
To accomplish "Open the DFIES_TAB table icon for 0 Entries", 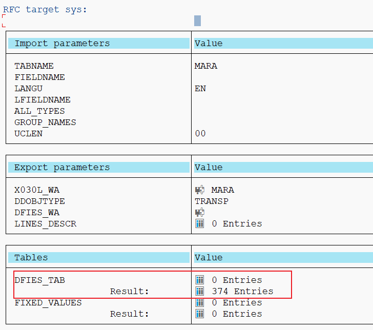I will [x=200, y=280].
